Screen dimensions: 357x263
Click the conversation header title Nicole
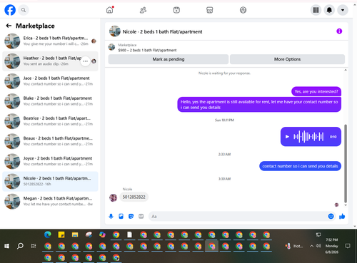coord(162,31)
